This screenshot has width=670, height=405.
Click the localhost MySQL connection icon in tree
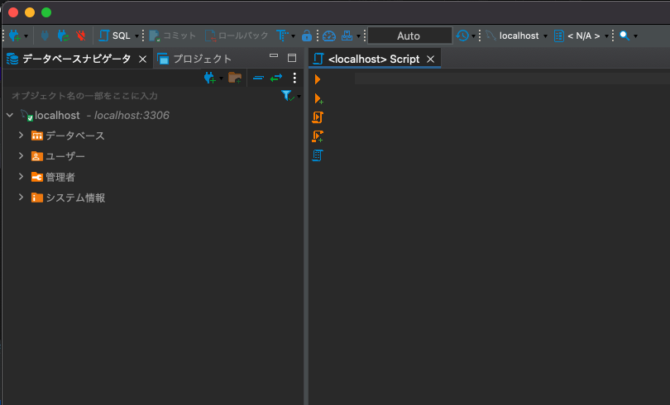point(27,115)
